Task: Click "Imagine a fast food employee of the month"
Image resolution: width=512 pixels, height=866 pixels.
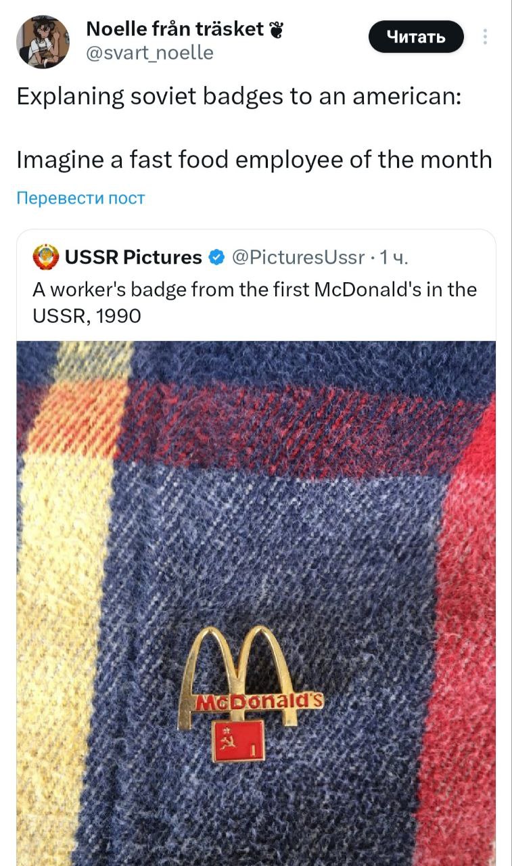Action: (254, 160)
